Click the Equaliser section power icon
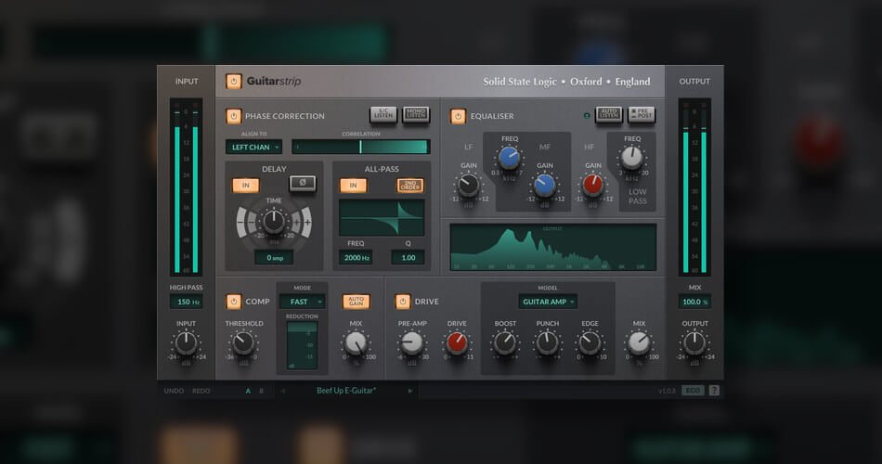The width and height of the screenshot is (882, 464). pos(458,116)
